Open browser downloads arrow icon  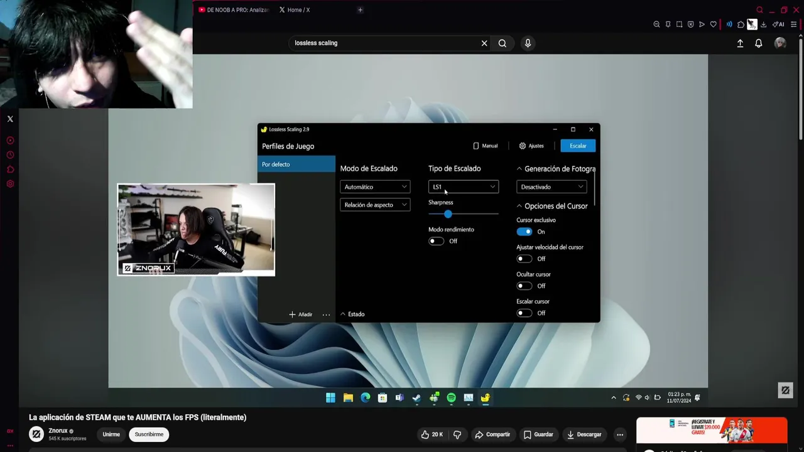(x=763, y=24)
